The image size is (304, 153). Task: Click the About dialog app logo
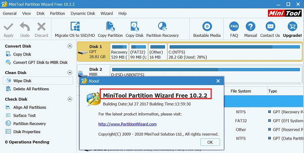[94, 99]
